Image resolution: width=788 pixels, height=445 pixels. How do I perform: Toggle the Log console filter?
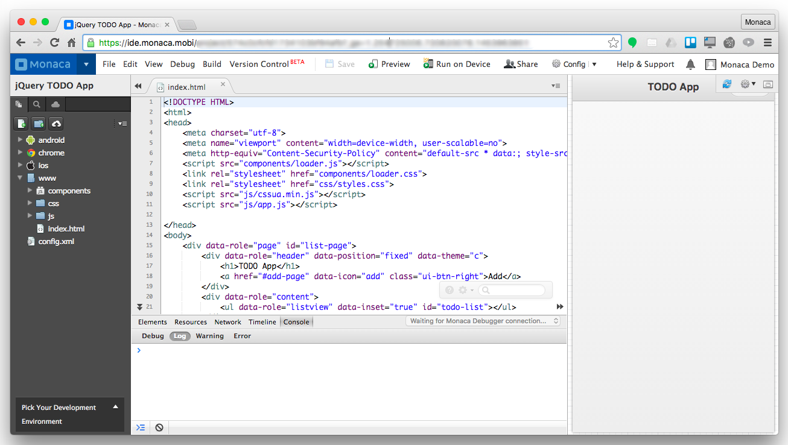pyautogui.click(x=180, y=336)
